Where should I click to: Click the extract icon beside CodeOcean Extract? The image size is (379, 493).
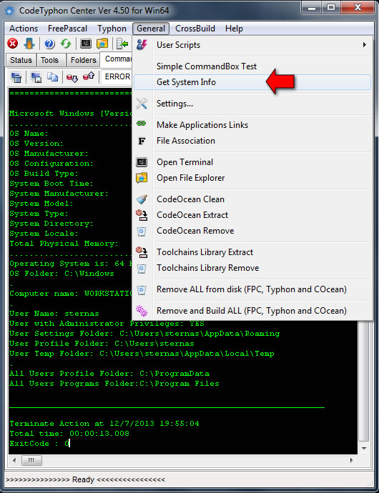142,215
